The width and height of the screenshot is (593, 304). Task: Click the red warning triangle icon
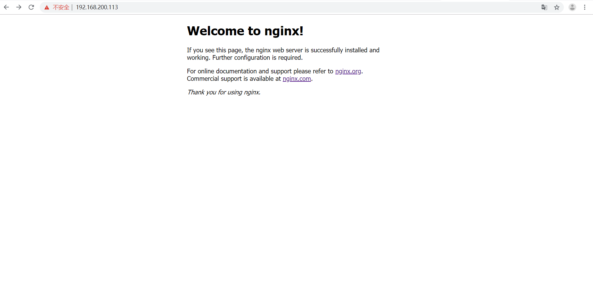click(47, 7)
